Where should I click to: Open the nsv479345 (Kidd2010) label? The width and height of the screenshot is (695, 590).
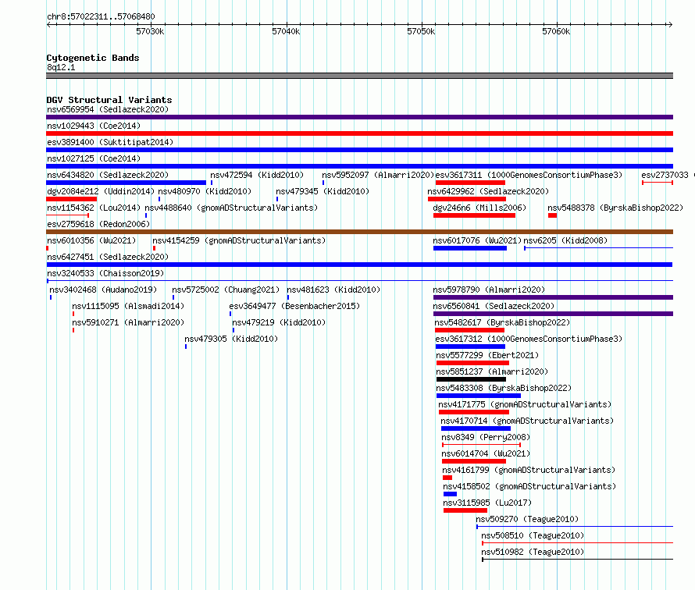323,191
